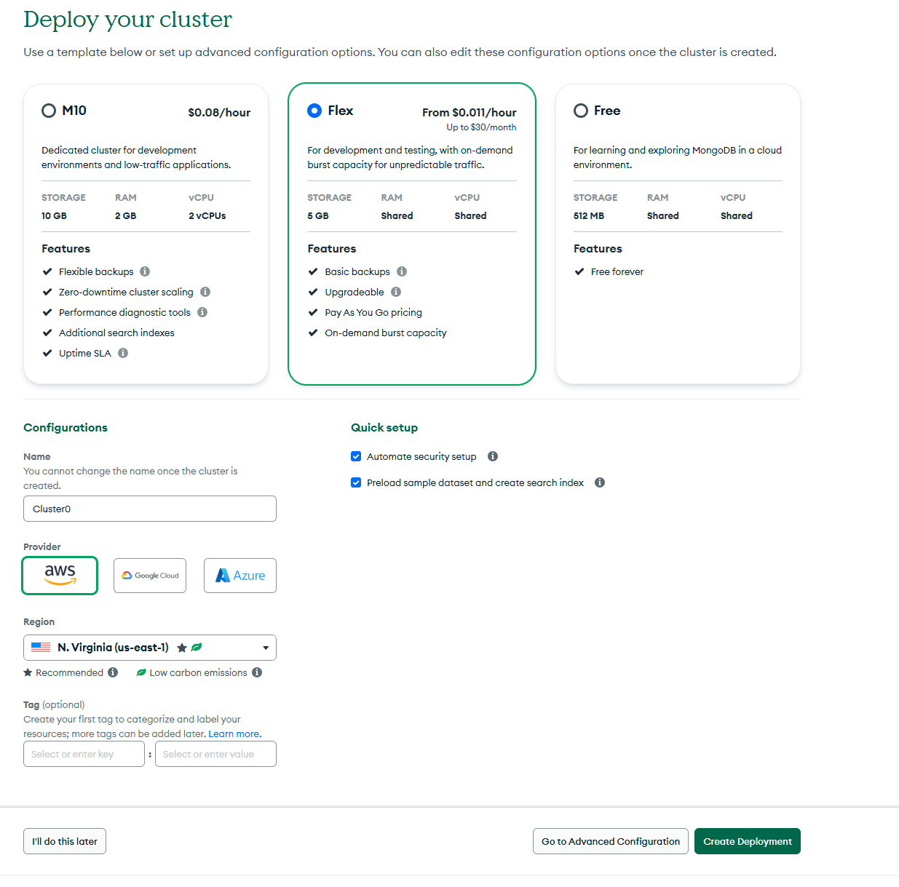Viewport: 899px width, 887px height.
Task: Click the cluster name input field
Action: (149, 509)
